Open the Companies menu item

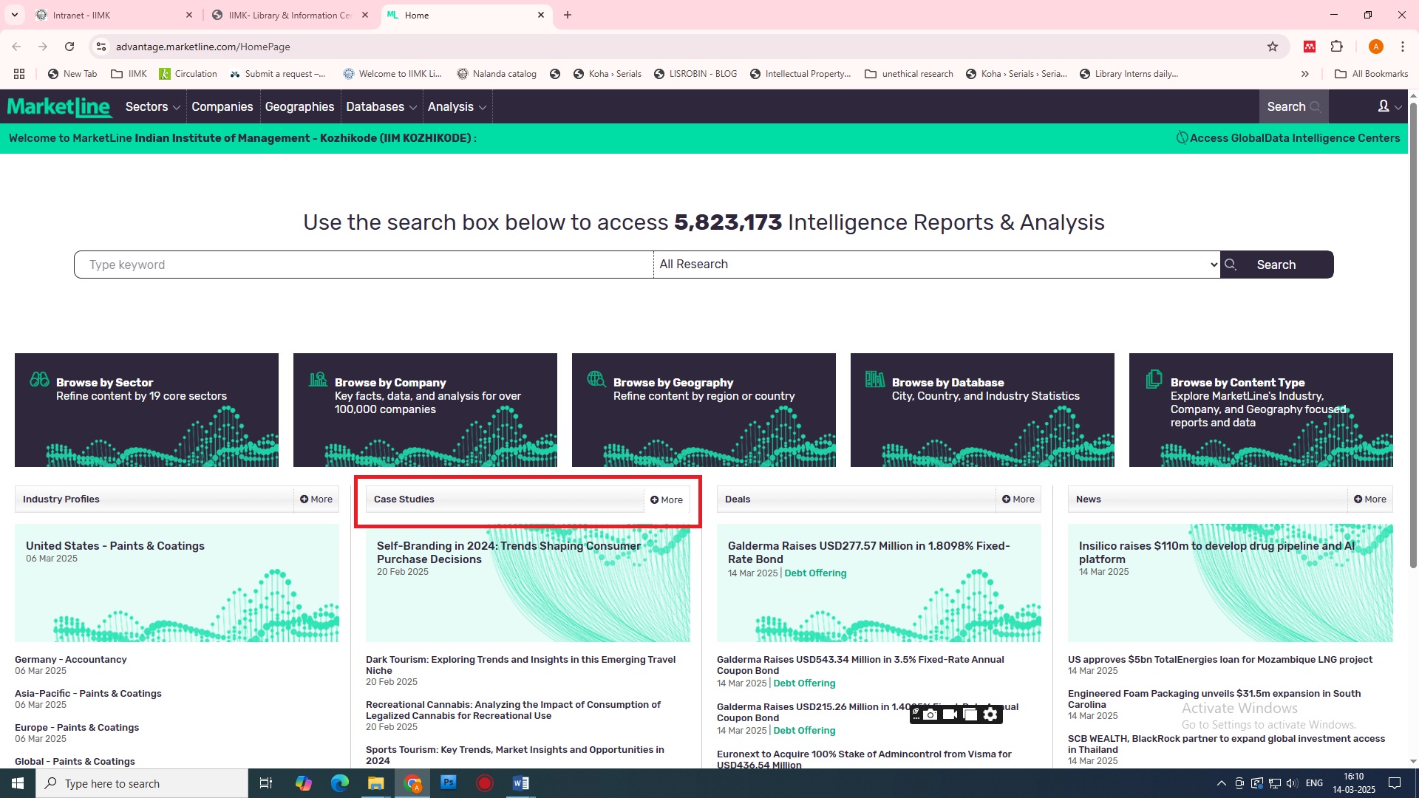(222, 107)
